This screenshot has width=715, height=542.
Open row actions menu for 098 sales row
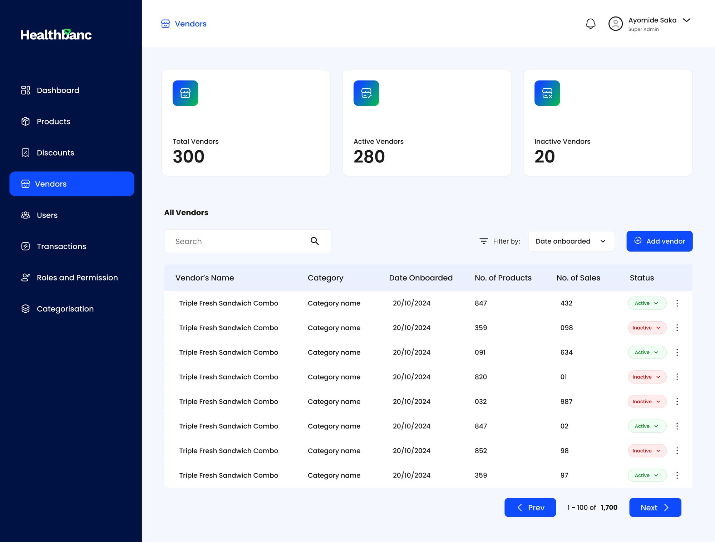tap(677, 328)
